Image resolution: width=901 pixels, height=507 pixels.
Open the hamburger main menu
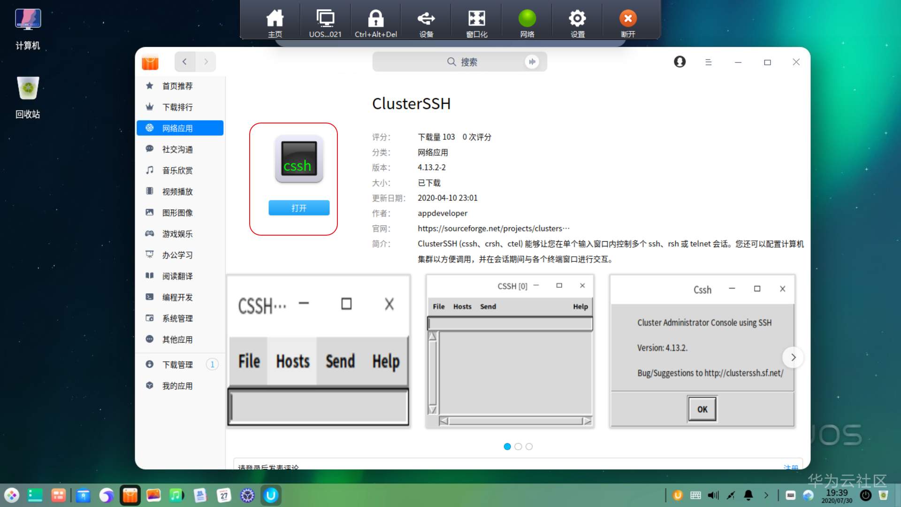(x=708, y=62)
